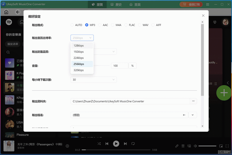Select the AUTO output format option

[x=72, y=25]
